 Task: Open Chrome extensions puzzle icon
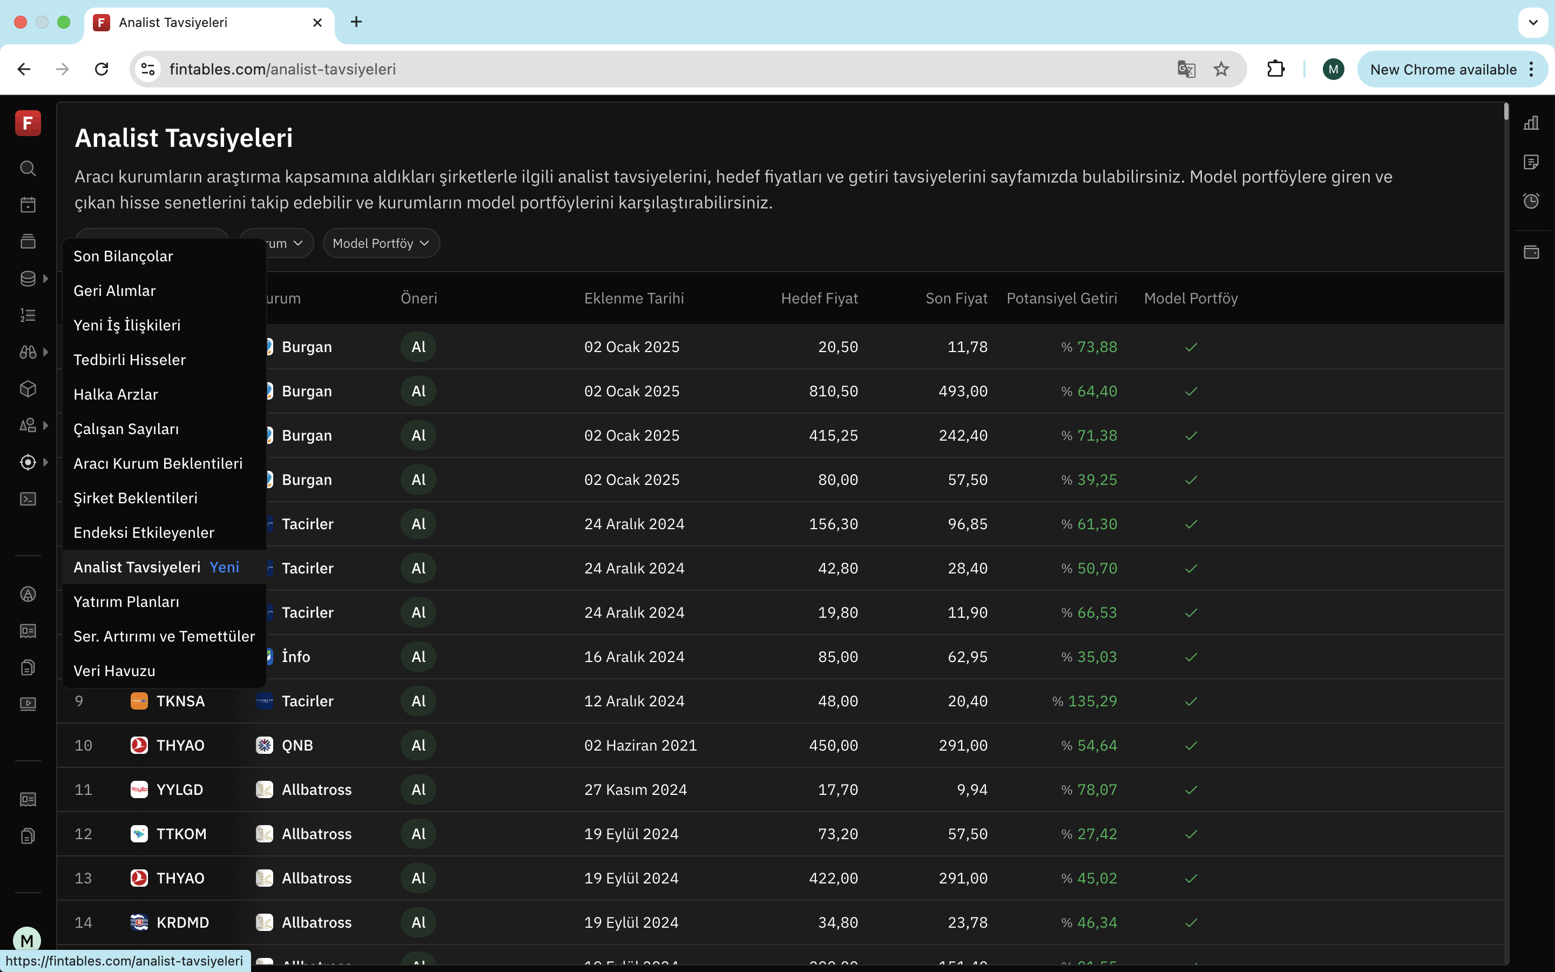pos(1275,70)
